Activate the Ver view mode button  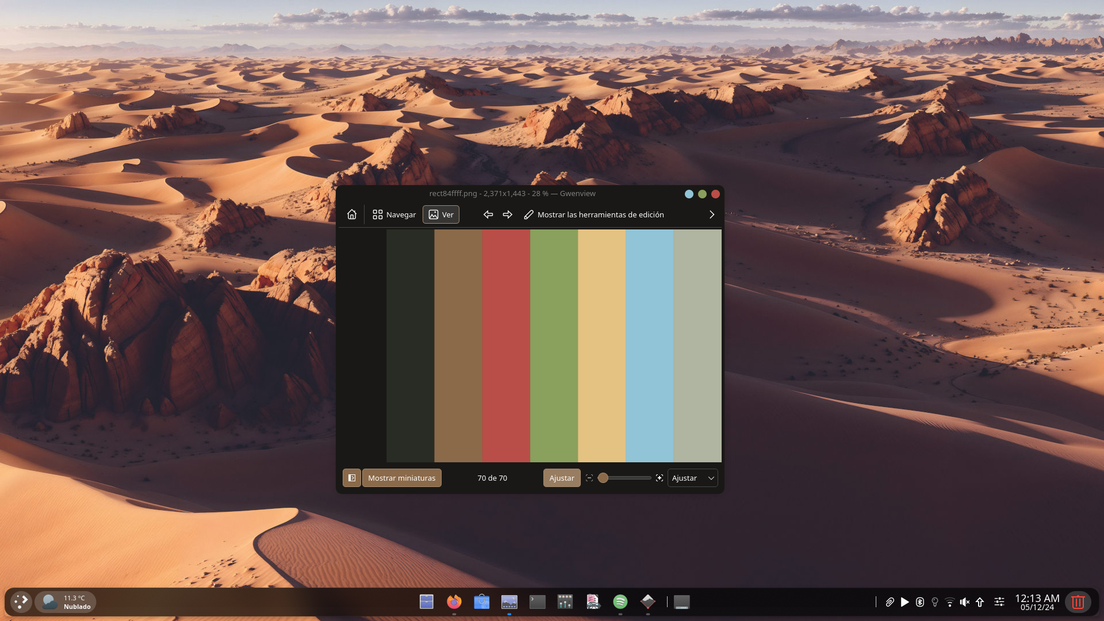coord(441,214)
